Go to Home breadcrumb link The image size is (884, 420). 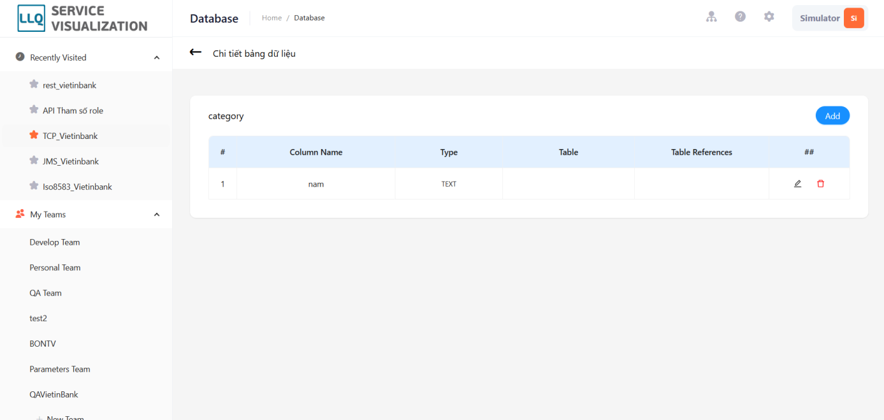point(272,18)
